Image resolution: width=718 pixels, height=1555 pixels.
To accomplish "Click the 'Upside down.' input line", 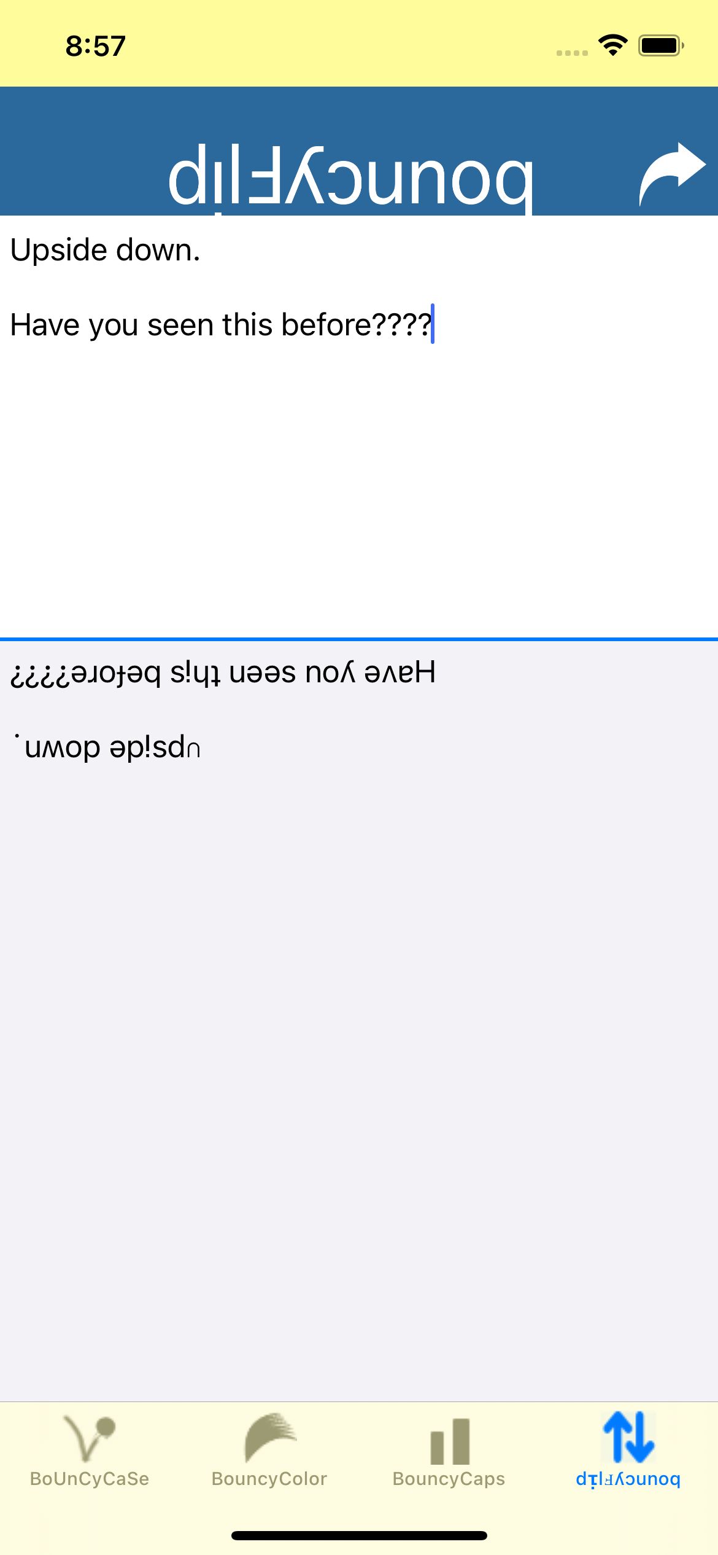I will tap(106, 251).
